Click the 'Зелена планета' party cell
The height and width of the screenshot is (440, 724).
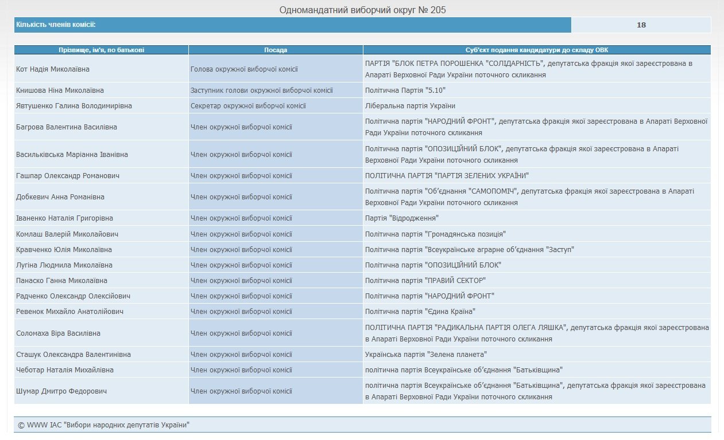426,355
